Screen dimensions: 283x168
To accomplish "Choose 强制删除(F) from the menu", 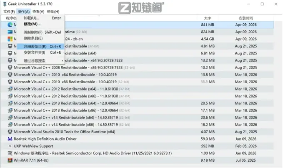I will coord(40,32).
